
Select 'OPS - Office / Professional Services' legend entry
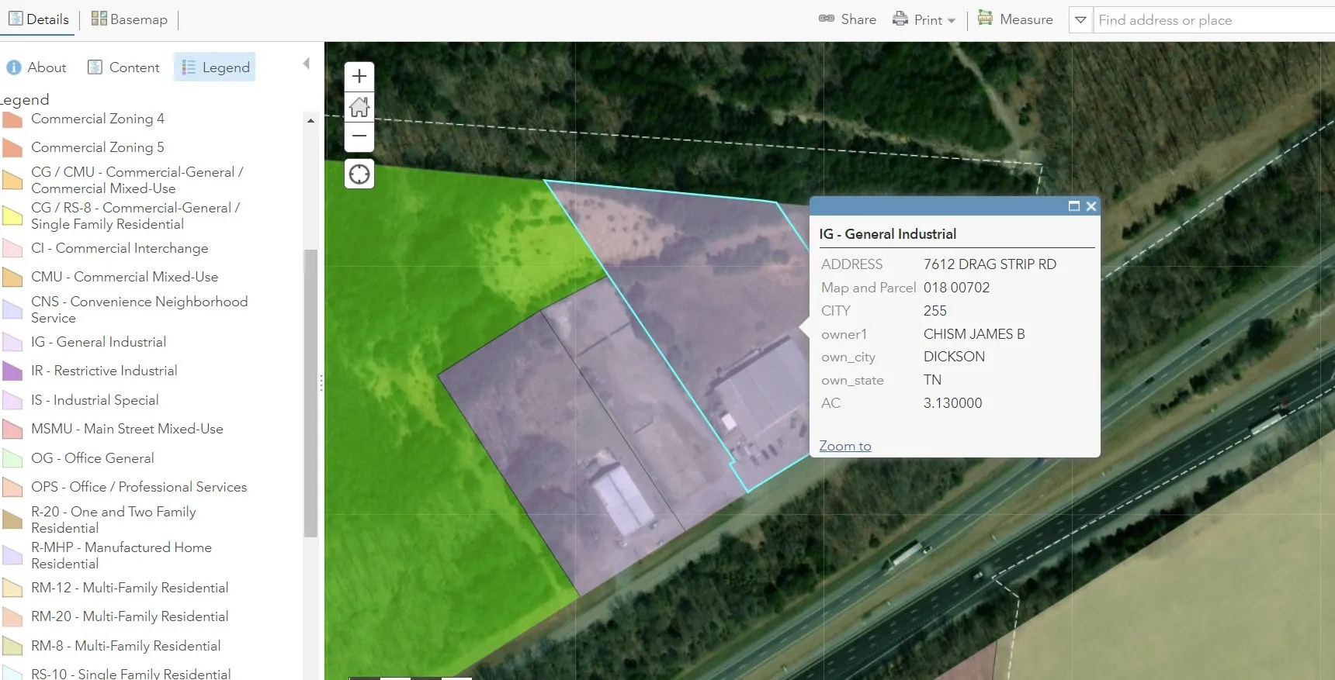click(x=139, y=487)
